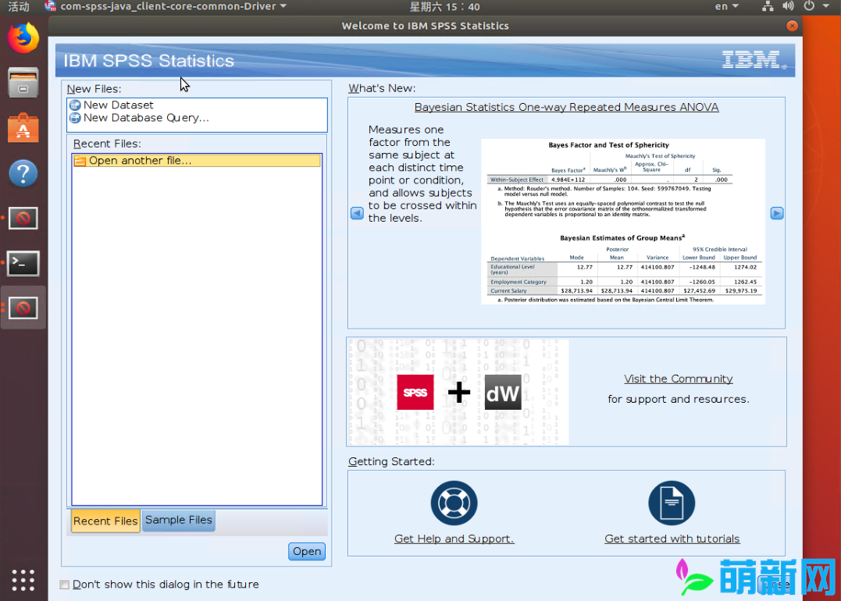
Task: Click the Open another file folder icon
Action: [80, 161]
